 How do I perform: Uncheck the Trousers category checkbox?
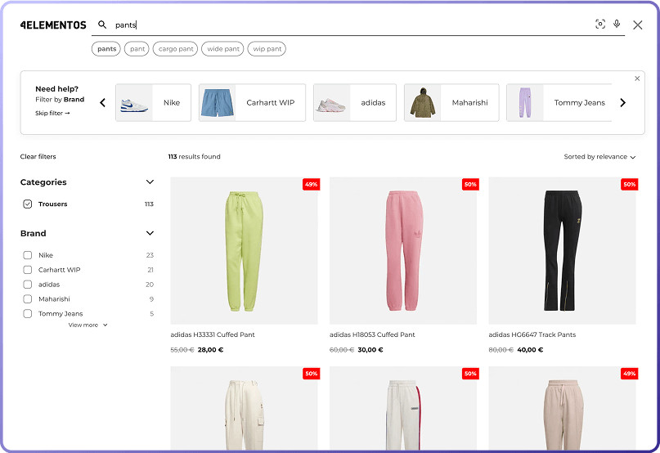28,204
